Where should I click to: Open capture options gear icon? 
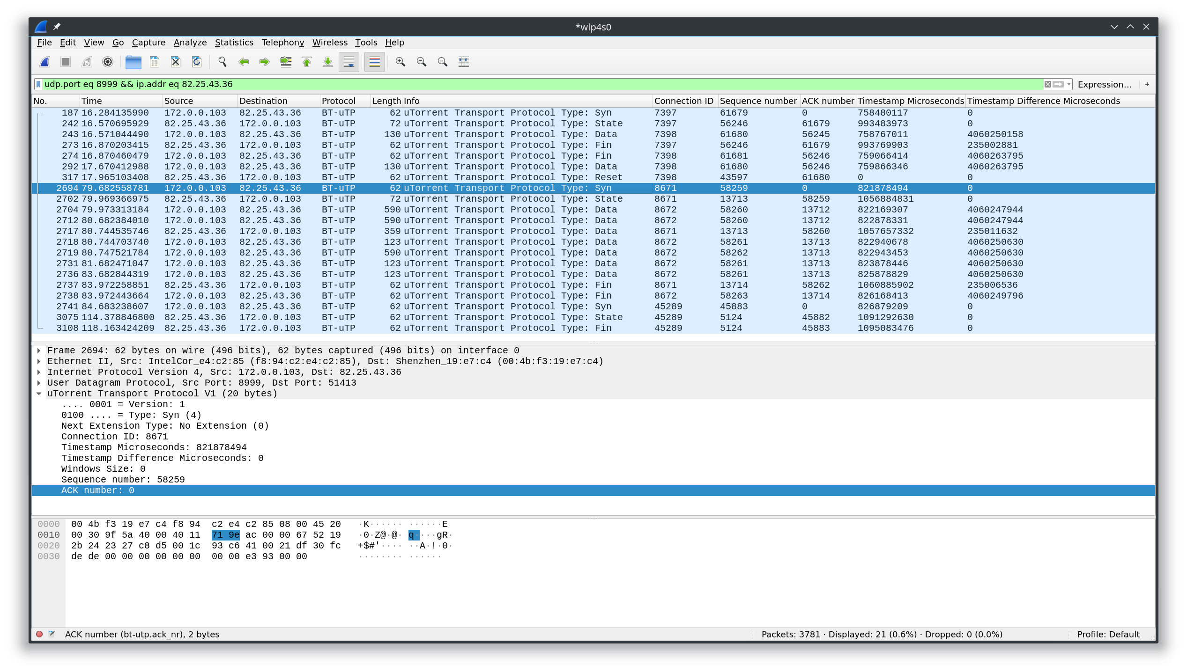coord(108,62)
